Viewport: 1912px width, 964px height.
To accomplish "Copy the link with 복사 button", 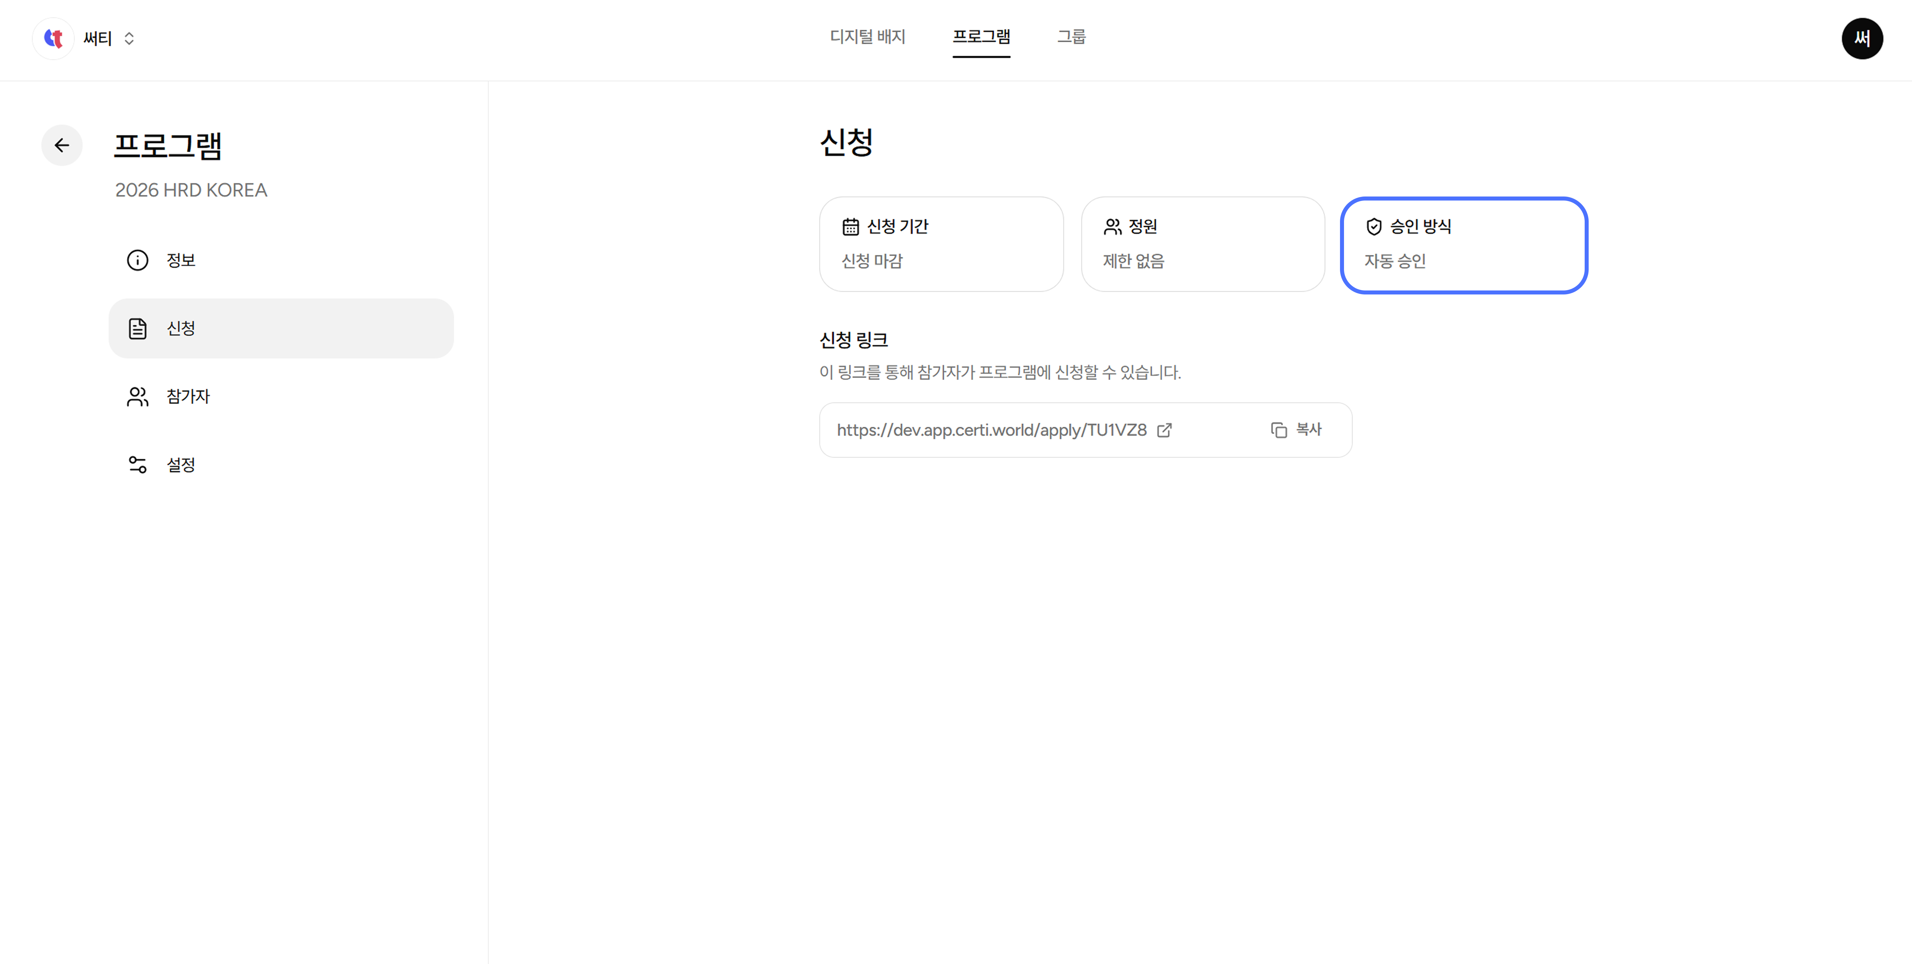I will (1296, 430).
